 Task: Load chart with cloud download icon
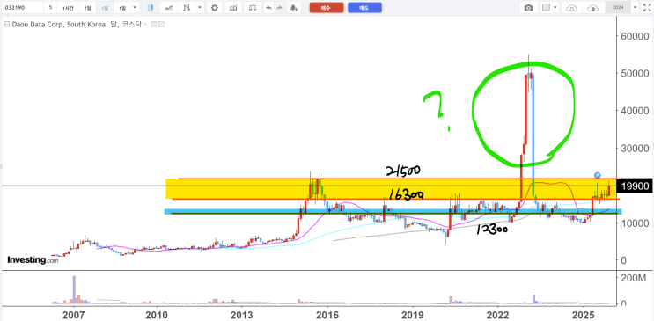tap(572, 8)
